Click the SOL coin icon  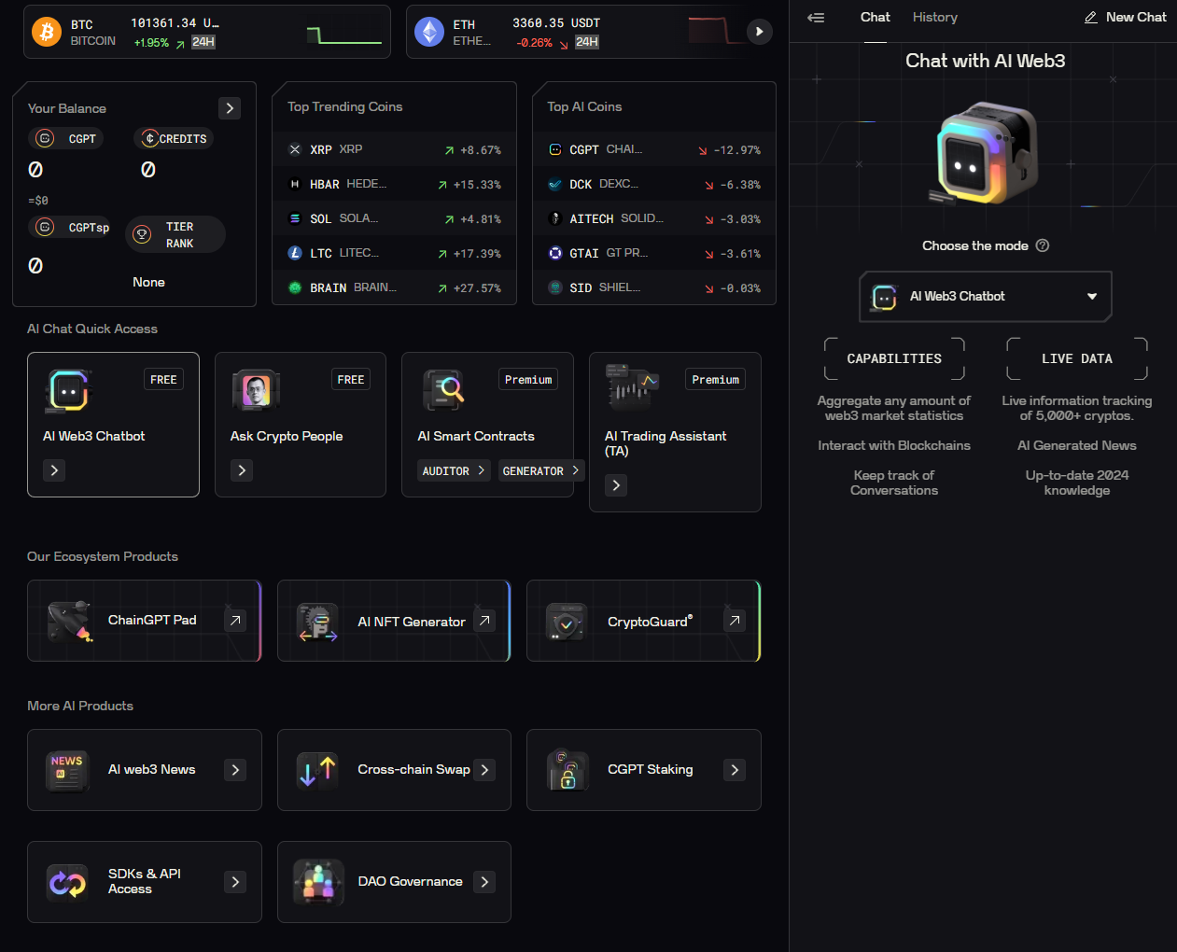[295, 218]
